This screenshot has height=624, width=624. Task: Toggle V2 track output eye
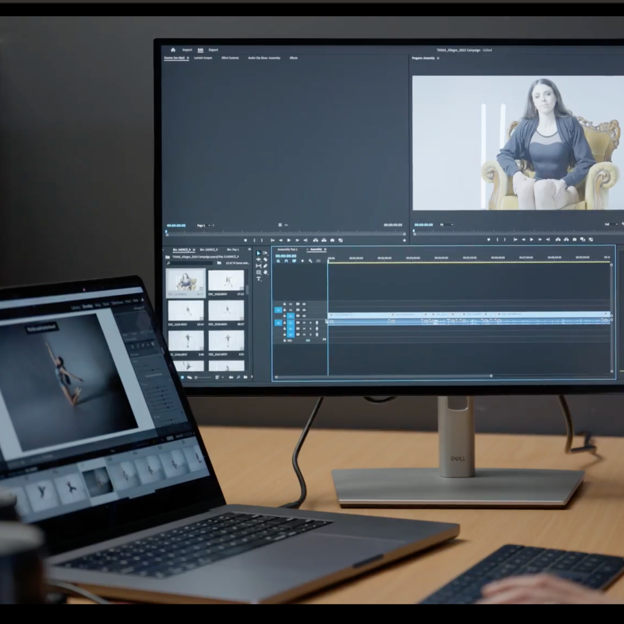pos(304,310)
